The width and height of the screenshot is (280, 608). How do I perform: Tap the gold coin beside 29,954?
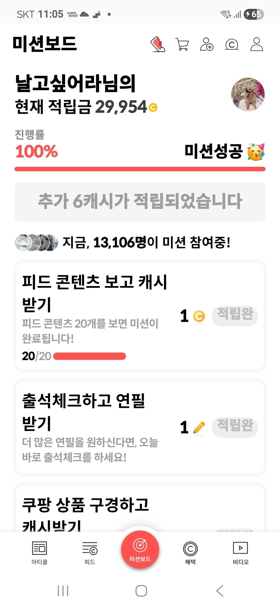[153, 108]
